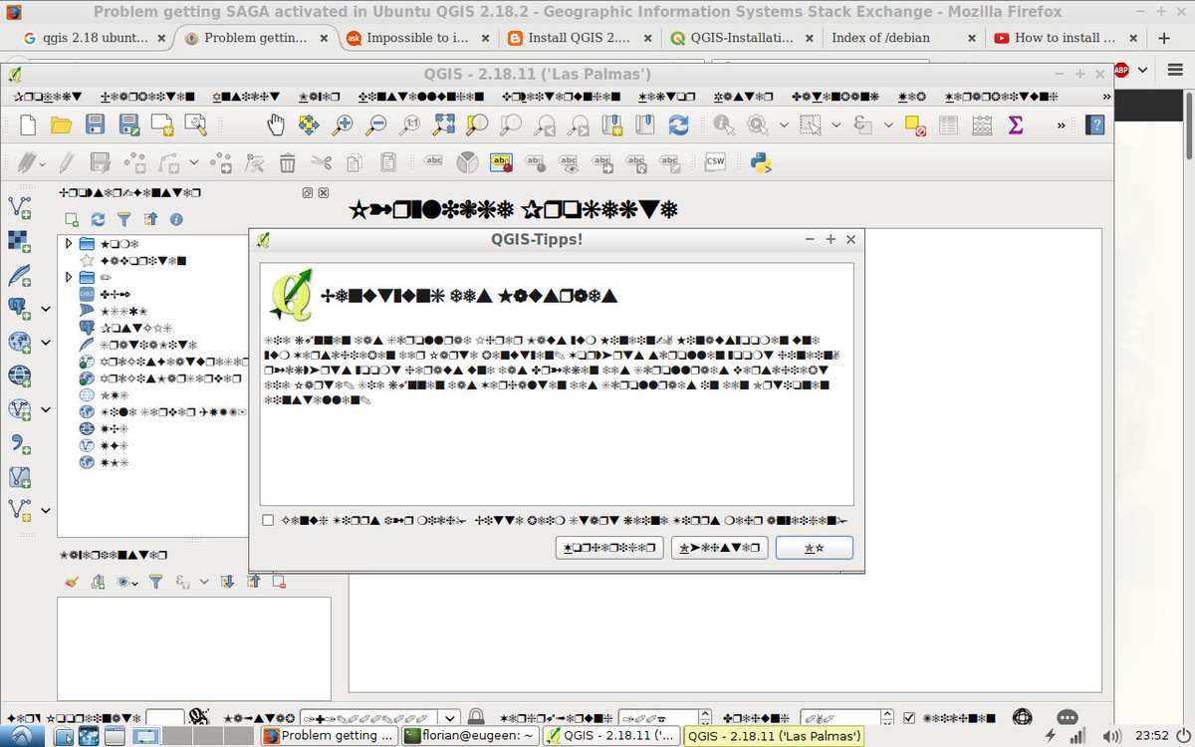Screen dimensions: 1195x747
Task: Activate the Zoom In magnifier tool
Action: [343, 124]
